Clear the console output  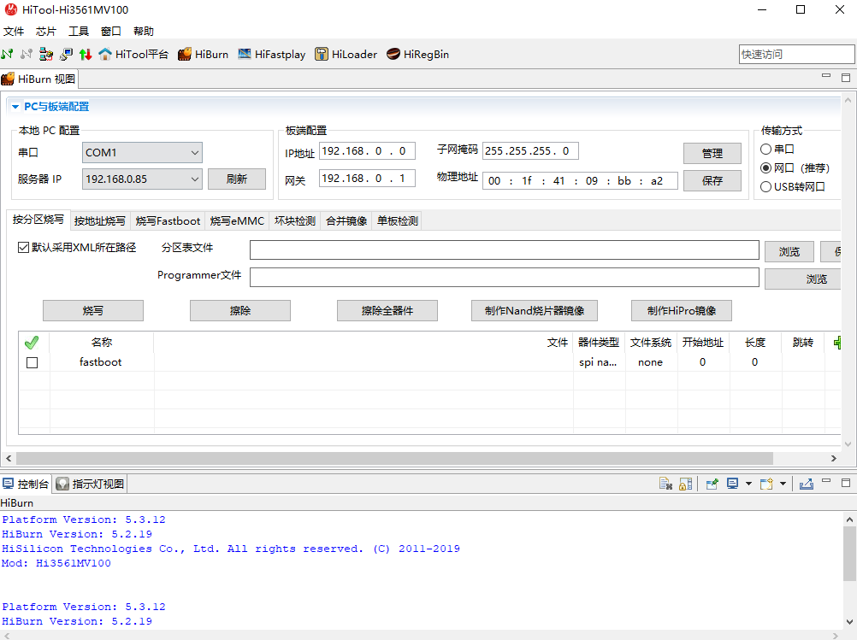point(665,484)
